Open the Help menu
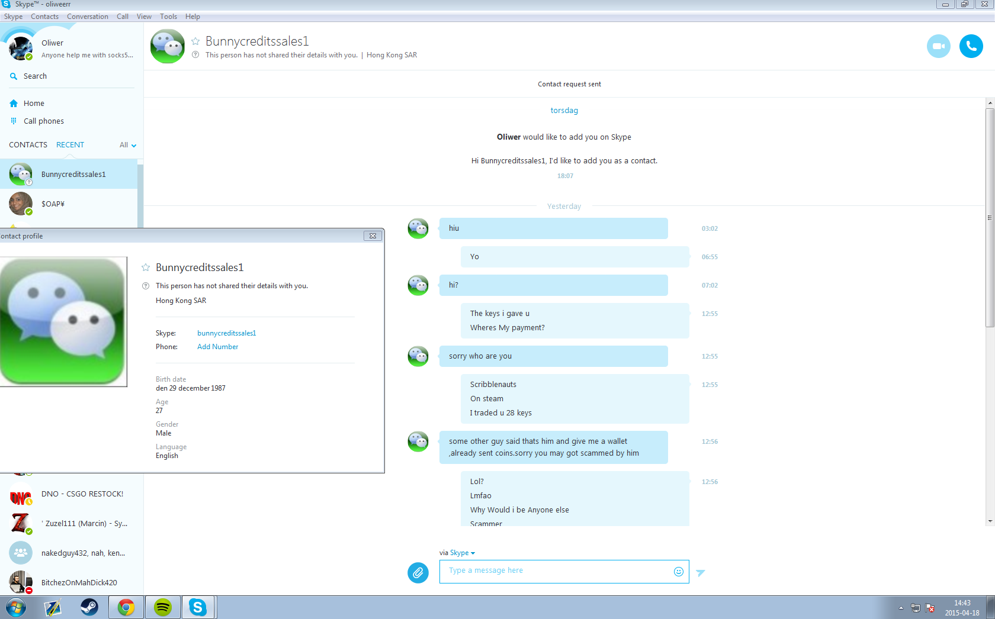The width and height of the screenshot is (995, 619). 192,17
